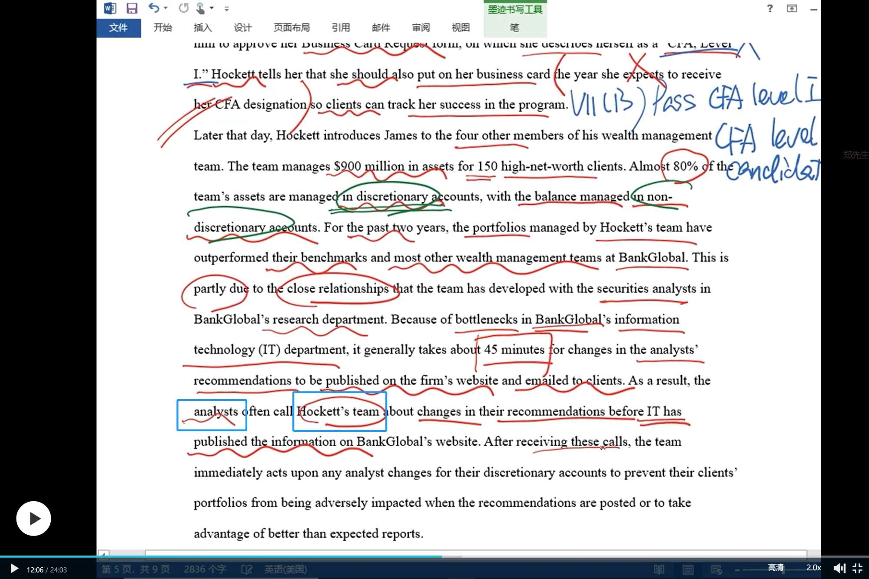Switch to Print Layout view
The image size is (869, 579).
coord(688,569)
